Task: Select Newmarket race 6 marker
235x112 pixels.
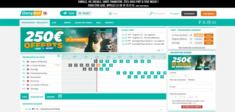Action: coord(162,77)
